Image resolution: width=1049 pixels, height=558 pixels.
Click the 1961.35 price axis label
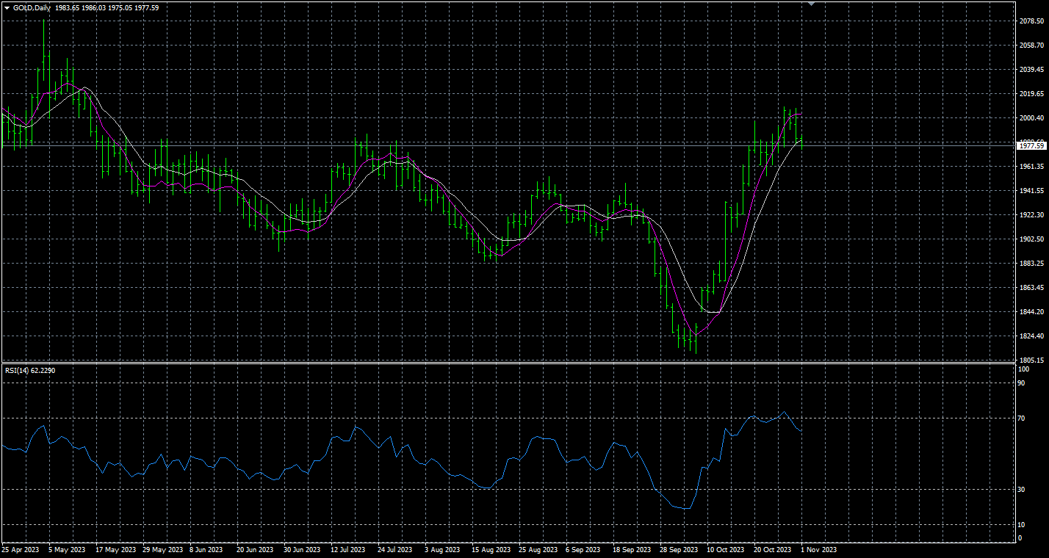[x=1031, y=167]
